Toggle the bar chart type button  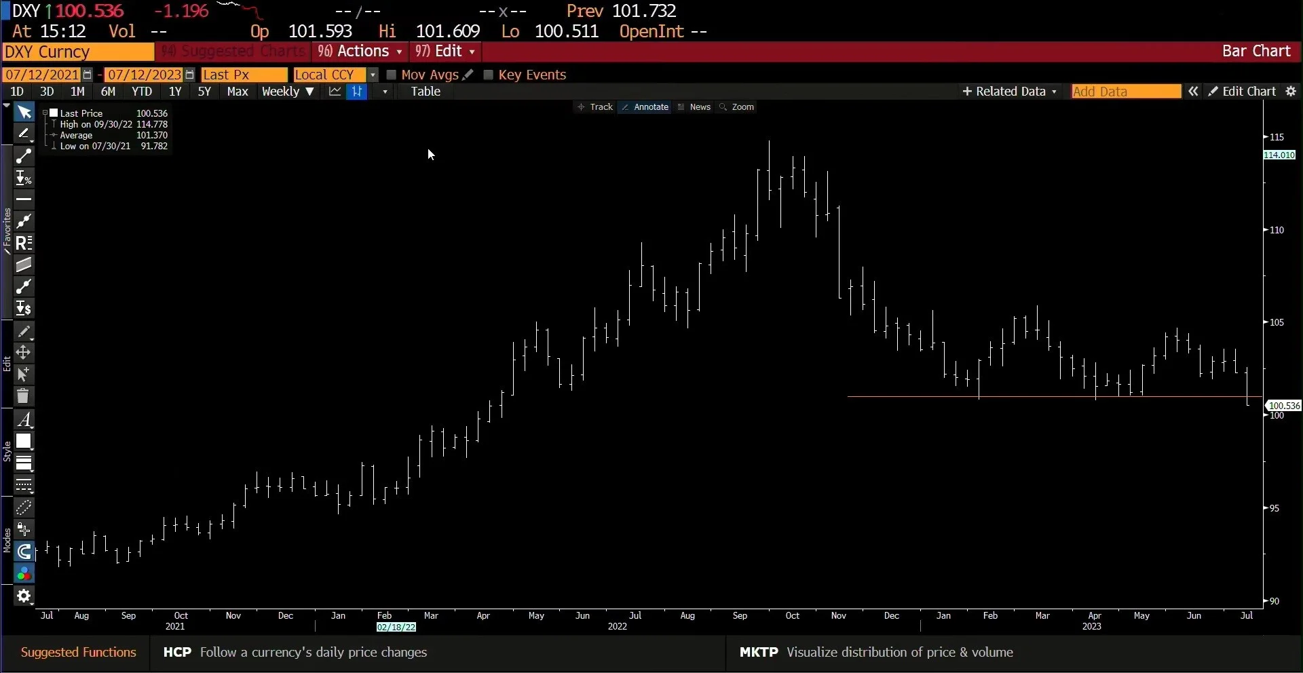coord(356,92)
